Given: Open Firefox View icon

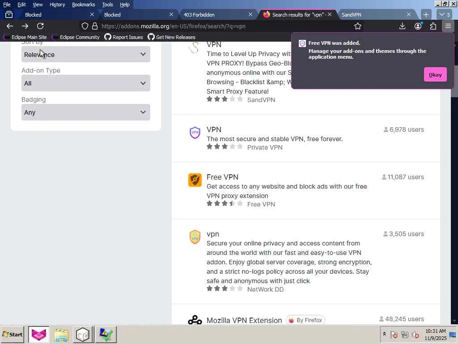Looking at the screenshot, I should pyautogui.click(x=9, y=14).
